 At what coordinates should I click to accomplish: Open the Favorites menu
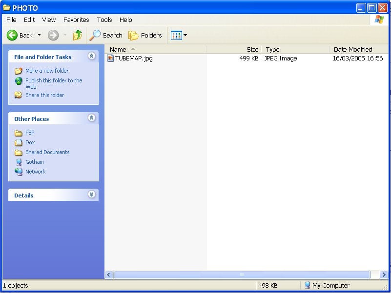click(x=76, y=20)
